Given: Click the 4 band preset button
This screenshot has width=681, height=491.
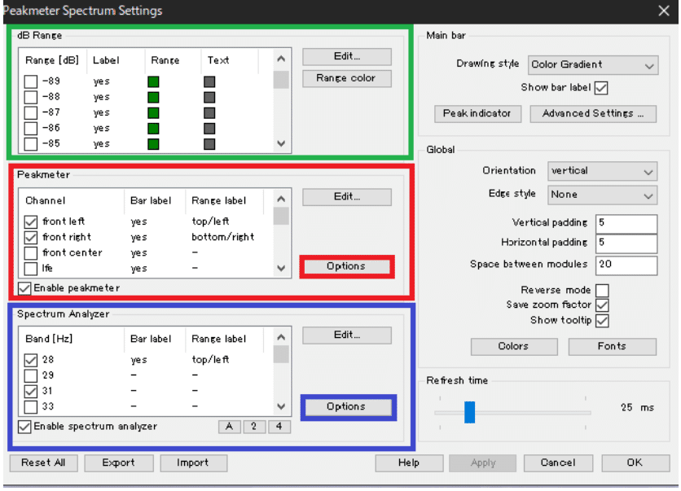Looking at the screenshot, I should 279,427.
